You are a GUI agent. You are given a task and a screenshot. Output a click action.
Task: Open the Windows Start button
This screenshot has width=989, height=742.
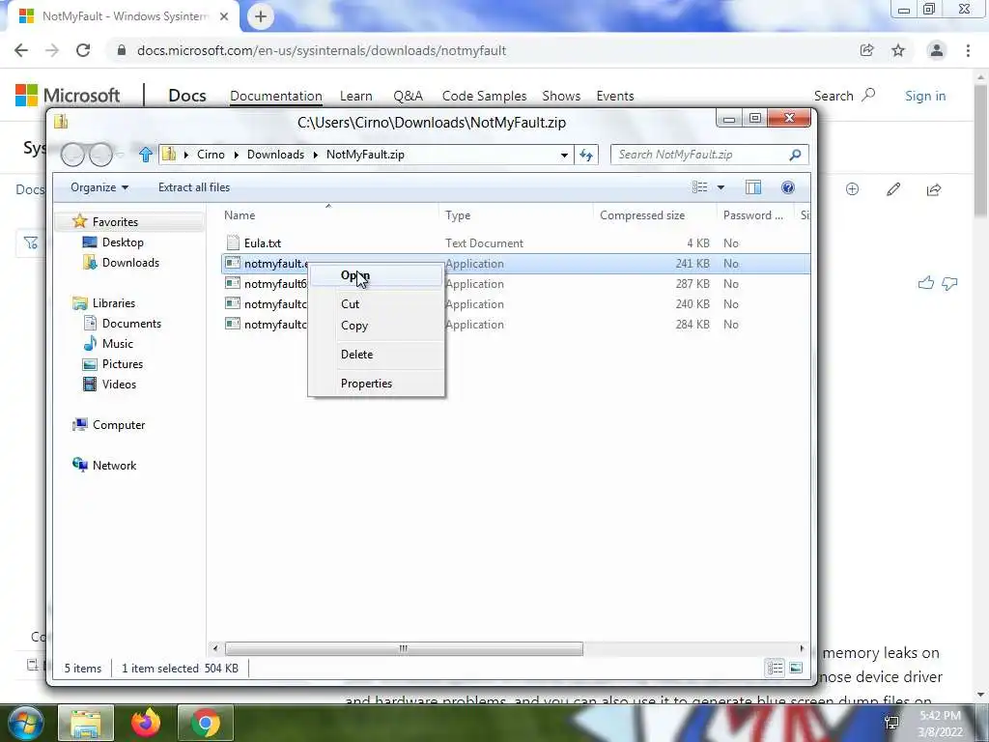[x=24, y=723]
